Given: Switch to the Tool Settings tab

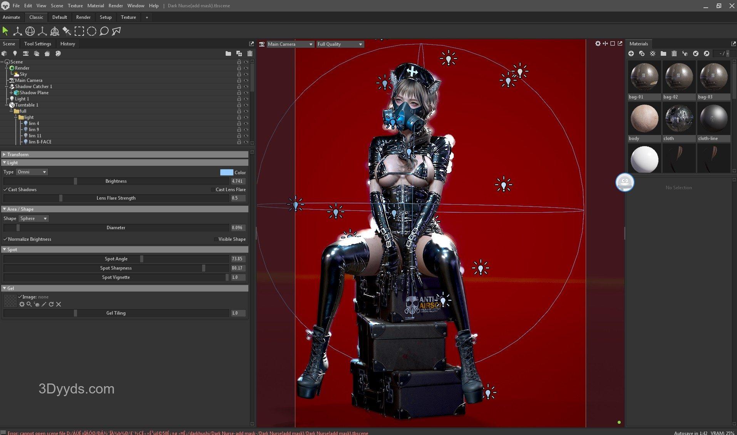Looking at the screenshot, I should tap(37, 44).
